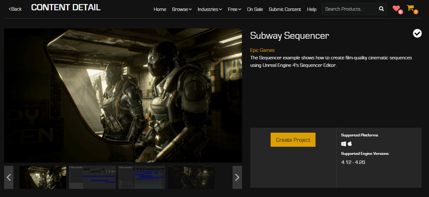Click the Supported Platforms label
The image size is (429, 197).
(x=359, y=135)
